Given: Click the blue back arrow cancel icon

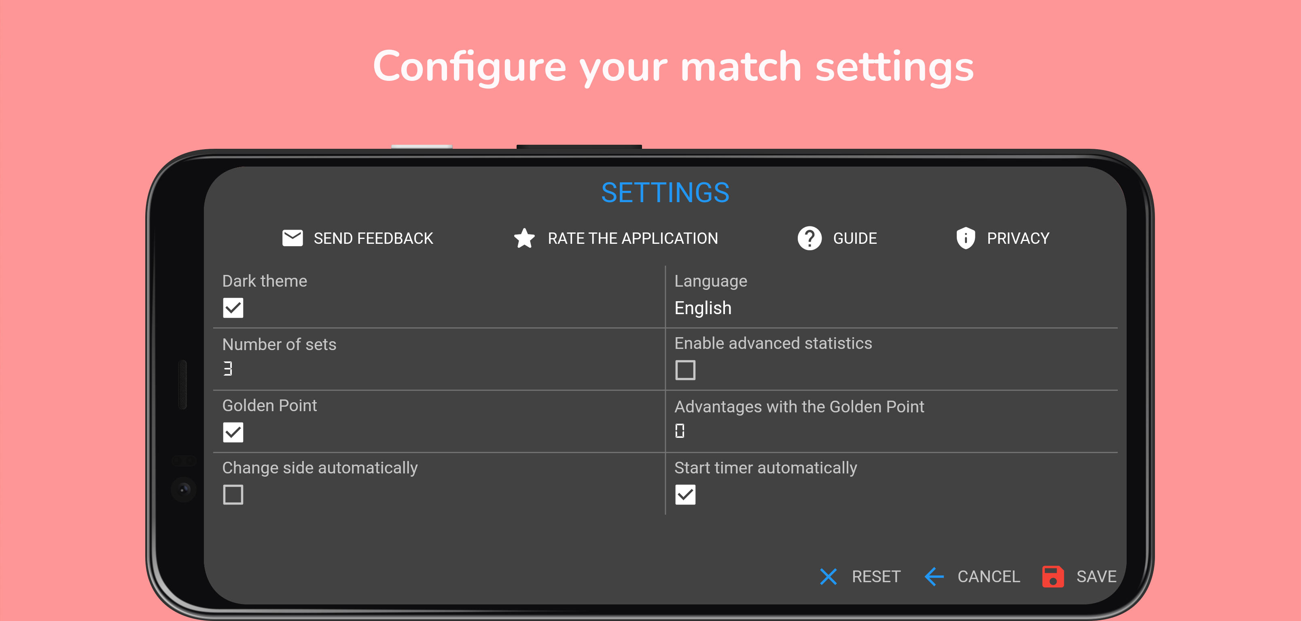Looking at the screenshot, I should (x=934, y=576).
